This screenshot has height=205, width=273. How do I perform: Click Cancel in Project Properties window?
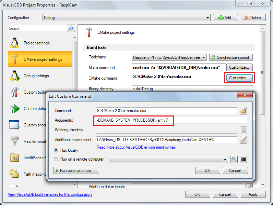pos(225,194)
